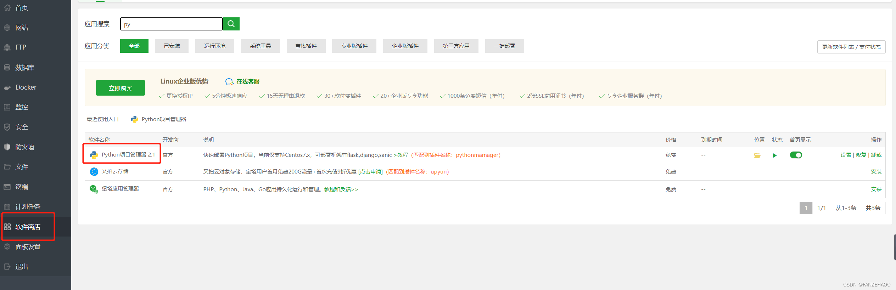This screenshot has height=290, width=896.
Task: Open 教程和反馈>> link
Action: pos(341,189)
